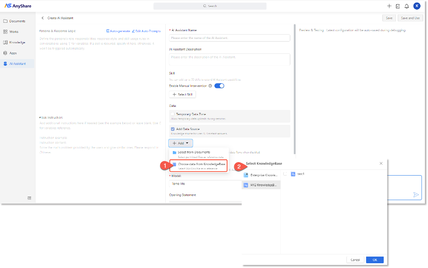This screenshot has height=268, width=428.
Task: Click the user avatar K
Action: [x=416, y=6]
